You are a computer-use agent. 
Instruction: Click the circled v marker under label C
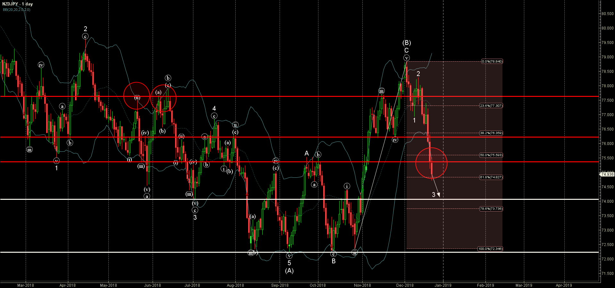click(407, 58)
